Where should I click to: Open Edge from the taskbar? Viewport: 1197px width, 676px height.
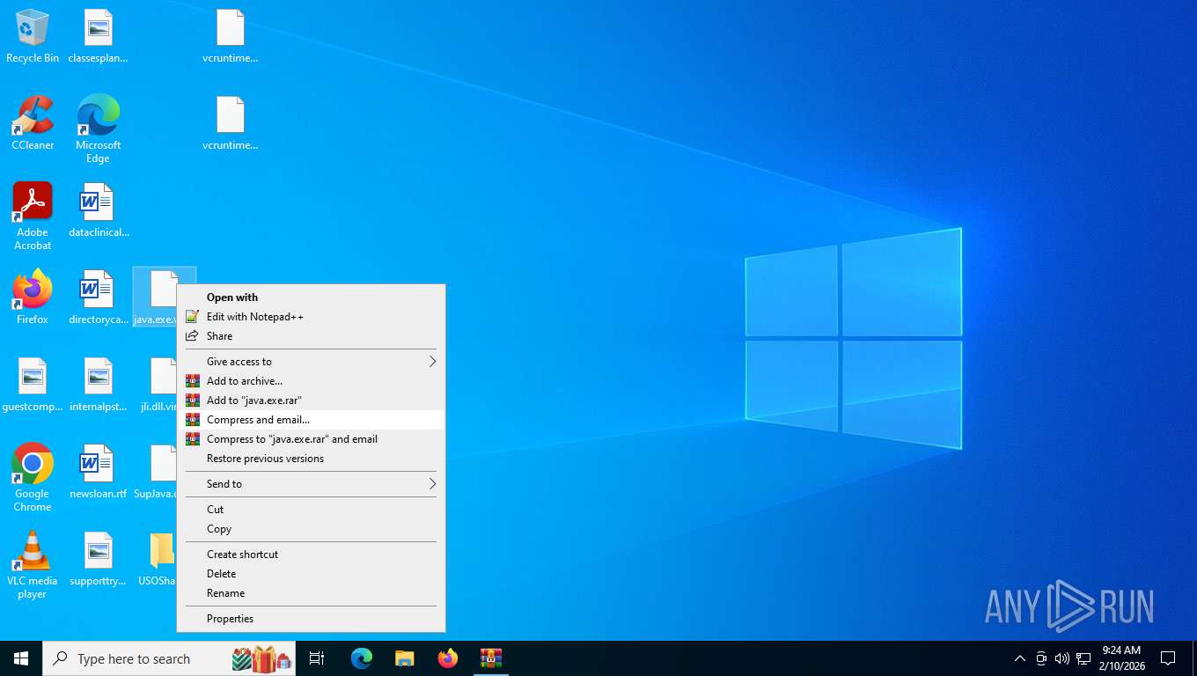(x=362, y=658)
